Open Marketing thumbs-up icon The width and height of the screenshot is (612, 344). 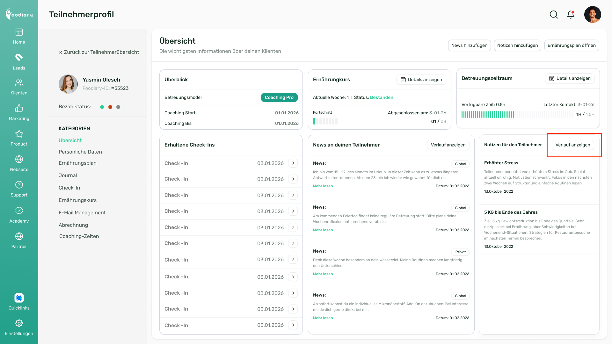pyautogui.click(x=19, y=109)
